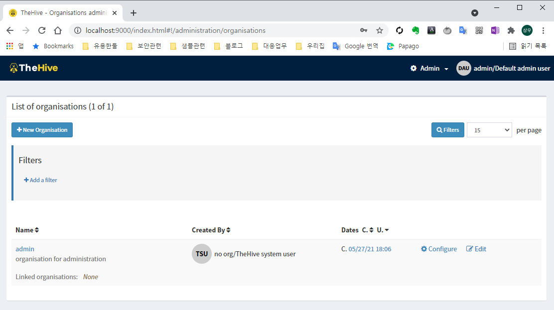Image resolution: width=554 pixels, height=310 pixels.
Task: Open the Apps shortcut in bookmarks bar
Action: point(15,46)
